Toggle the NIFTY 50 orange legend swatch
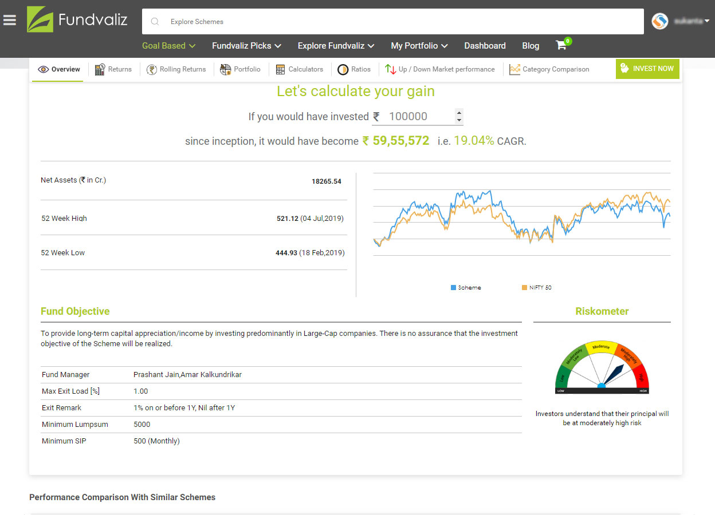This screenshot has width=715, height=515. (x=524, y=287)
